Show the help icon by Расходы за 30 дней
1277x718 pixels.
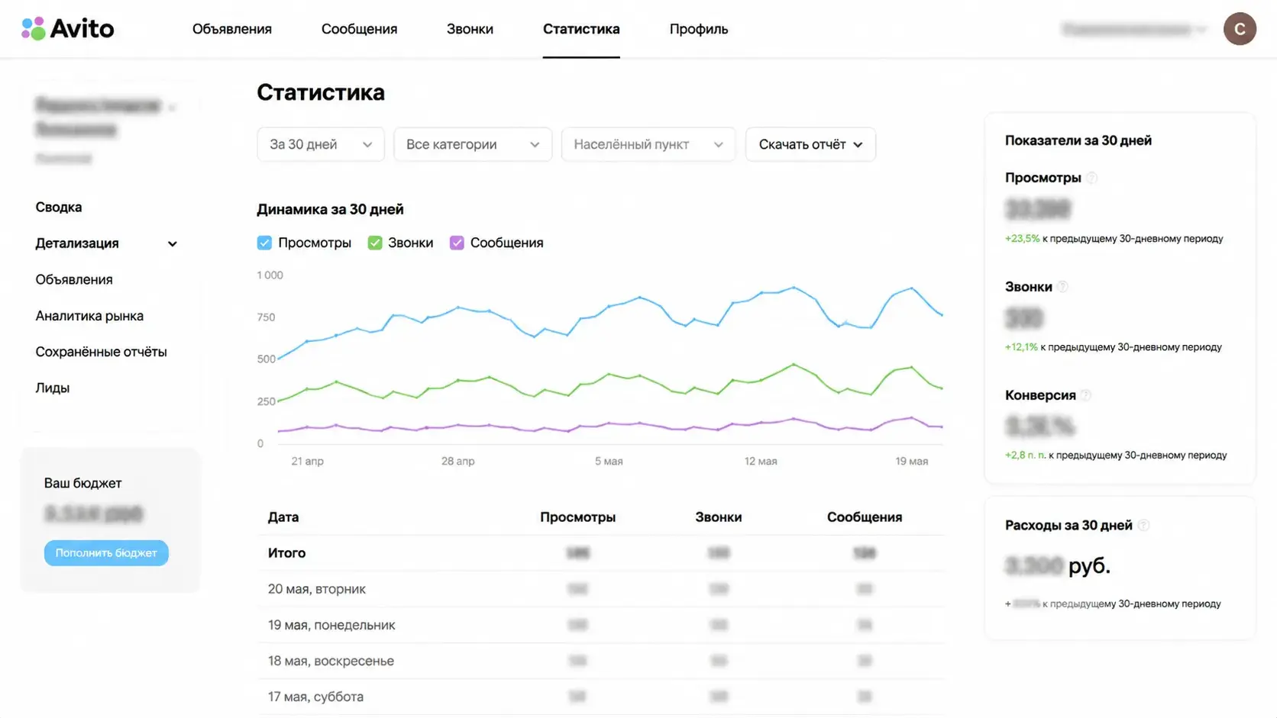pos(1143,525)
